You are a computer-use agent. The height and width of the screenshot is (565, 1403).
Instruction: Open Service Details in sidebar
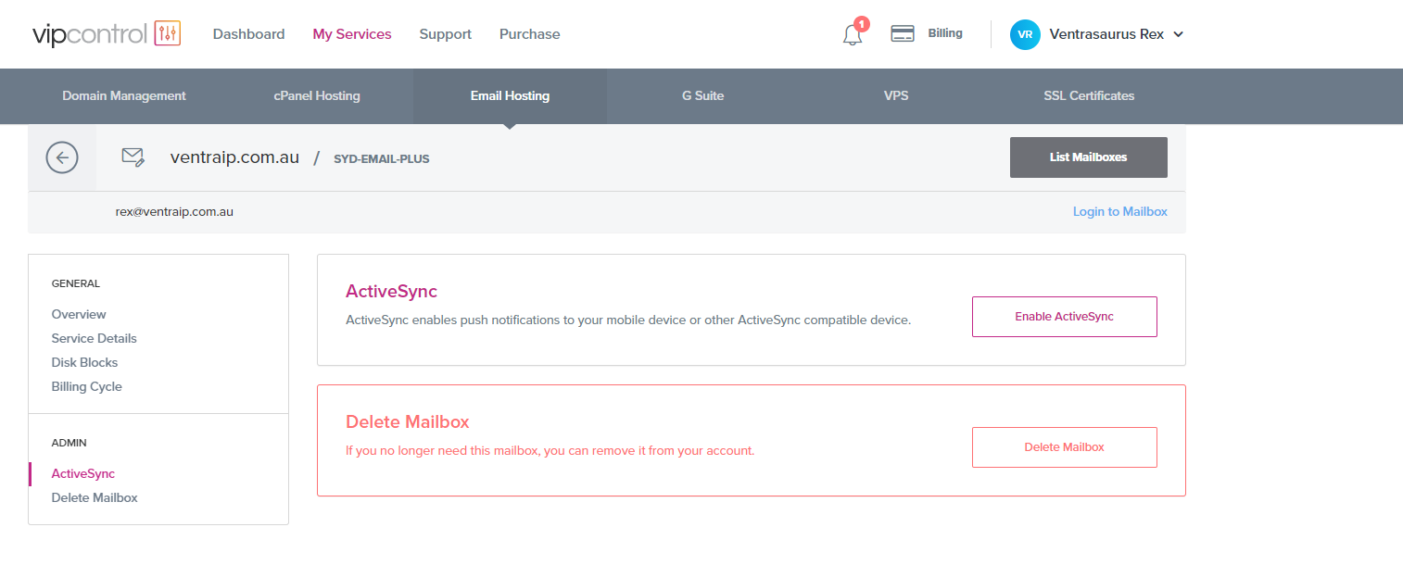pyautogui.click(x=95, y=338)
